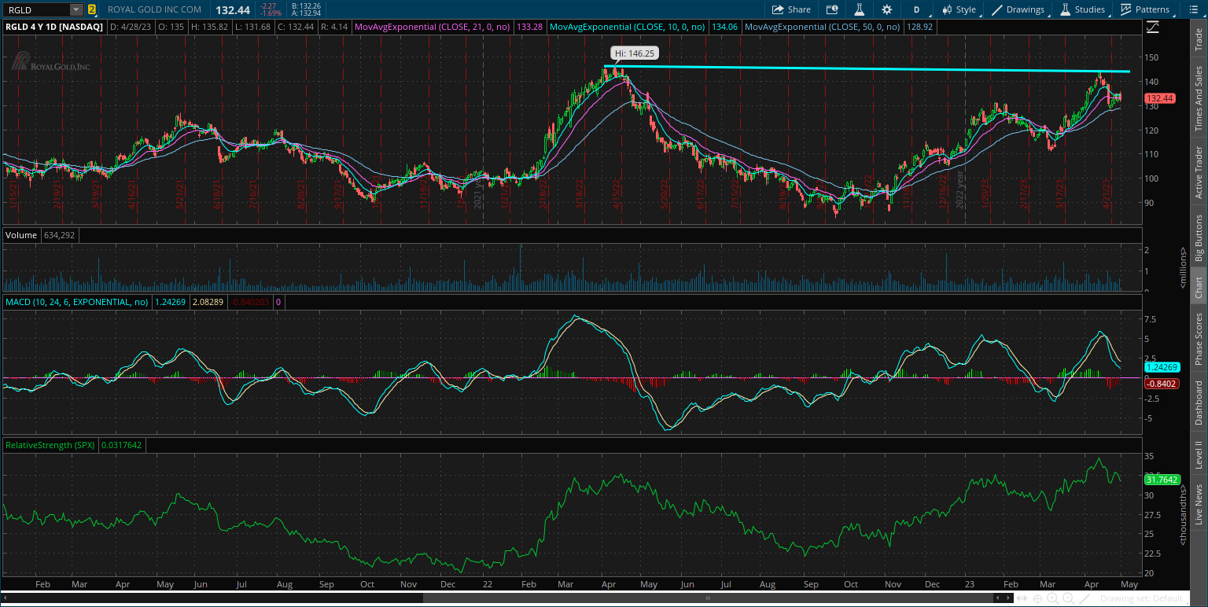Open the Active Trader side tab
The width and height of the screenshot is (1208, 607).
point(1199,171)
